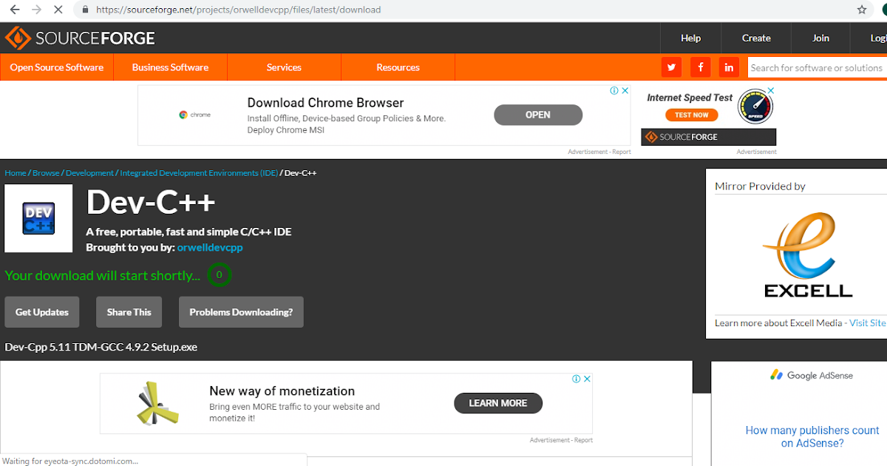Open SourceForge Twitter icon
Image resolution: width=887 pixels, height=466 pixels.
[671, 67]
